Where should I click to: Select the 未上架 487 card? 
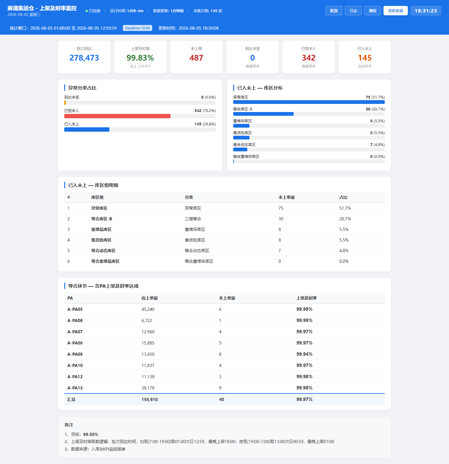point(196,57)
